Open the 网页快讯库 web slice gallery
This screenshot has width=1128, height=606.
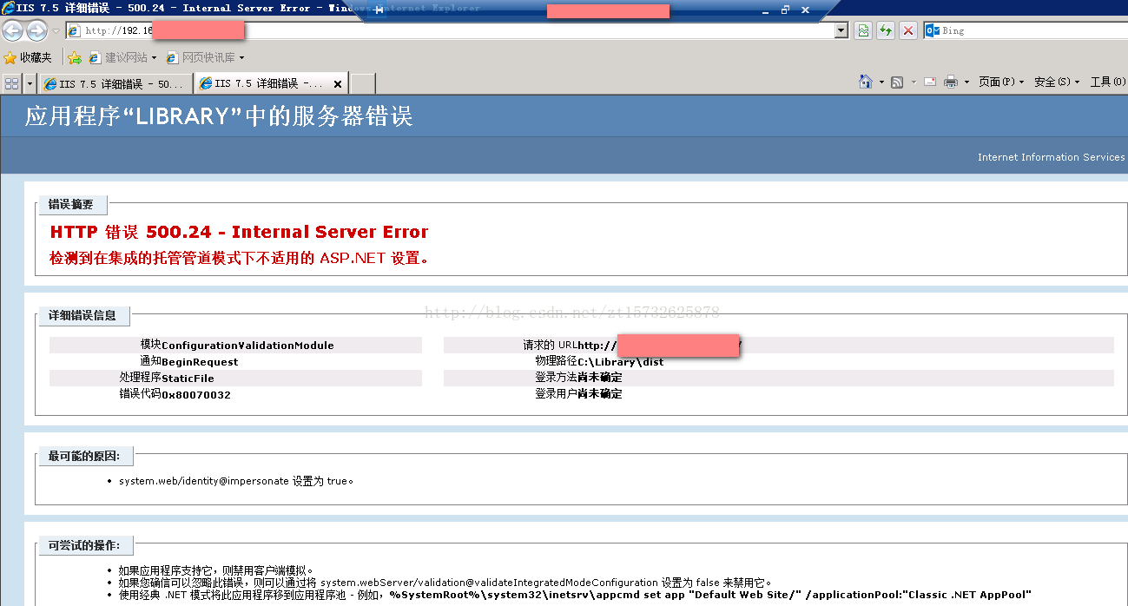click(201, 57)
